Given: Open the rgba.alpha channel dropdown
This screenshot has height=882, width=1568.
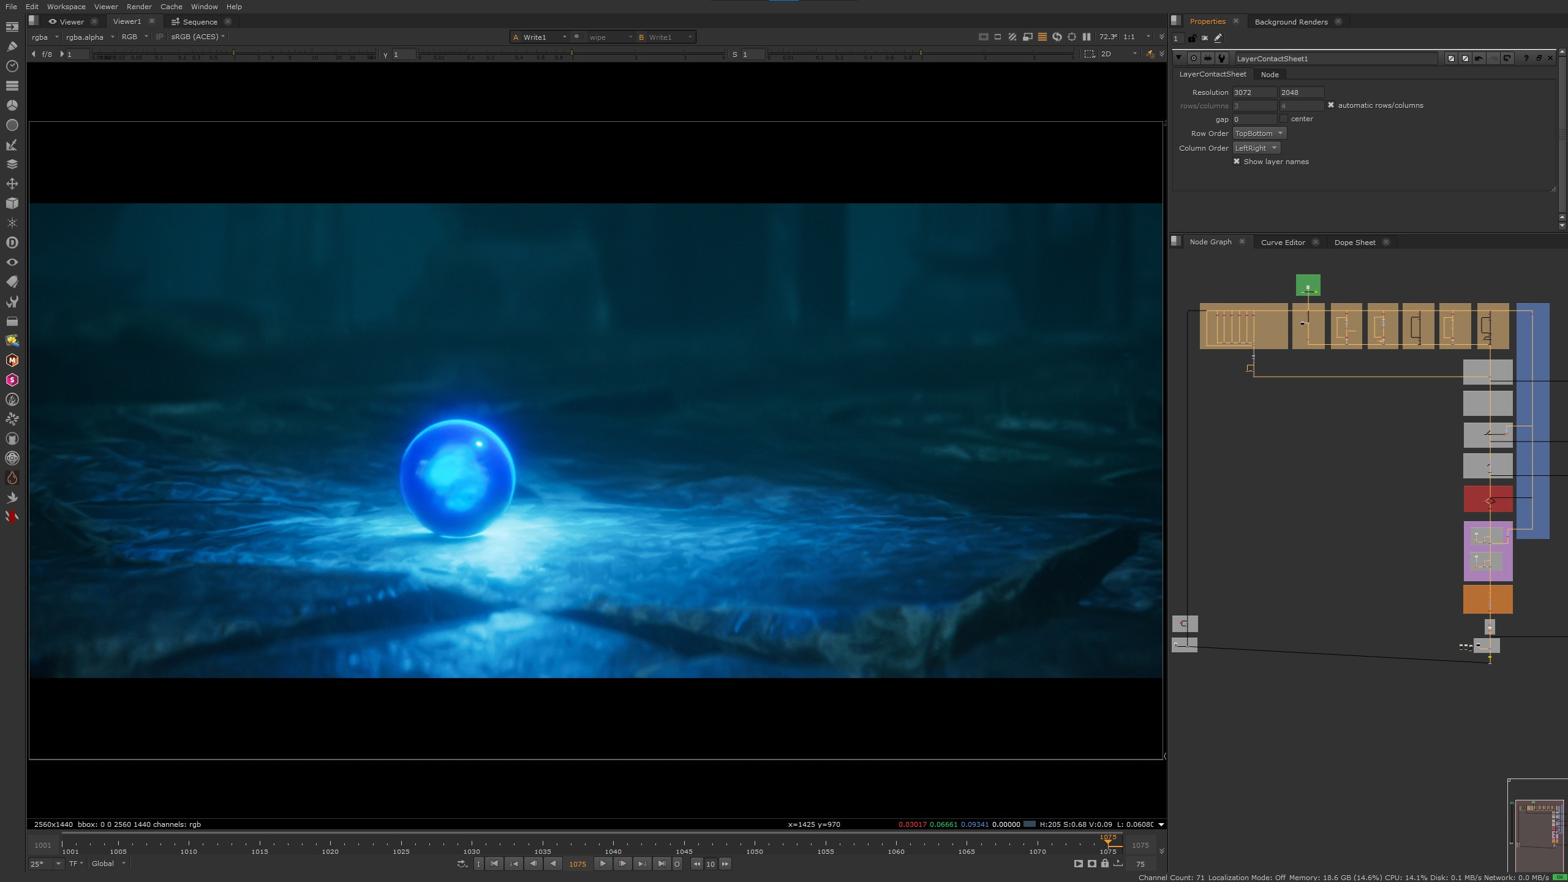Looking at the screenshot, I should coord(90,37).
